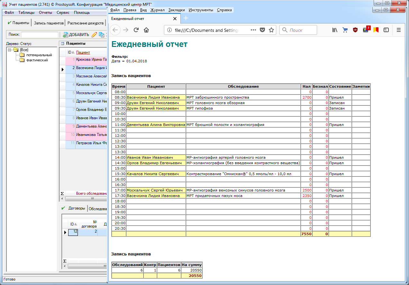Reload the page in Firefox
The image size is (409, 285).
coord(136,30)
